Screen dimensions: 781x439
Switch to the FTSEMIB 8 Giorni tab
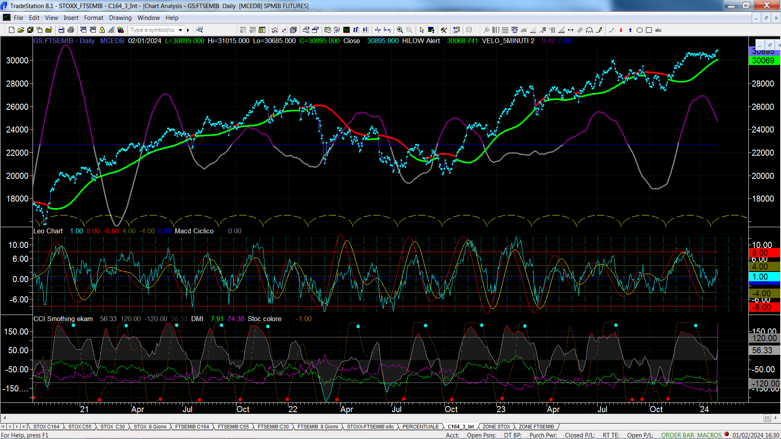pyautogui.click(x=318, y=427)
